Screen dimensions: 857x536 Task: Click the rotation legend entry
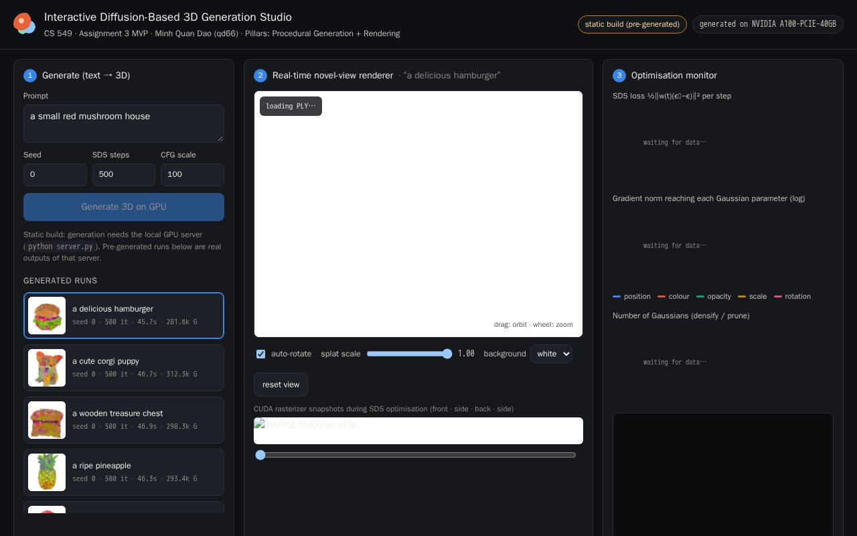793,296
